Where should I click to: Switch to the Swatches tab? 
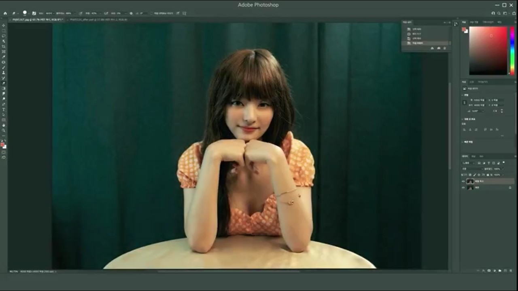point(474,22)
